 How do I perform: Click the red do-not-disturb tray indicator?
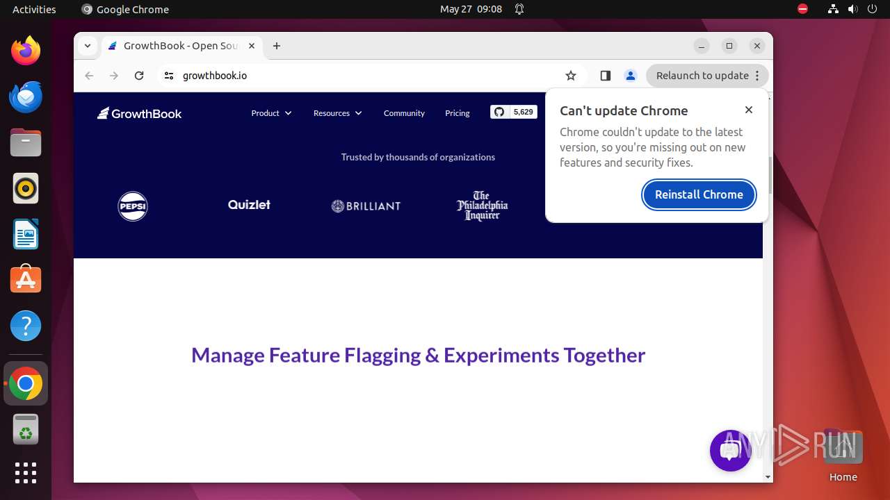point(803,9)
